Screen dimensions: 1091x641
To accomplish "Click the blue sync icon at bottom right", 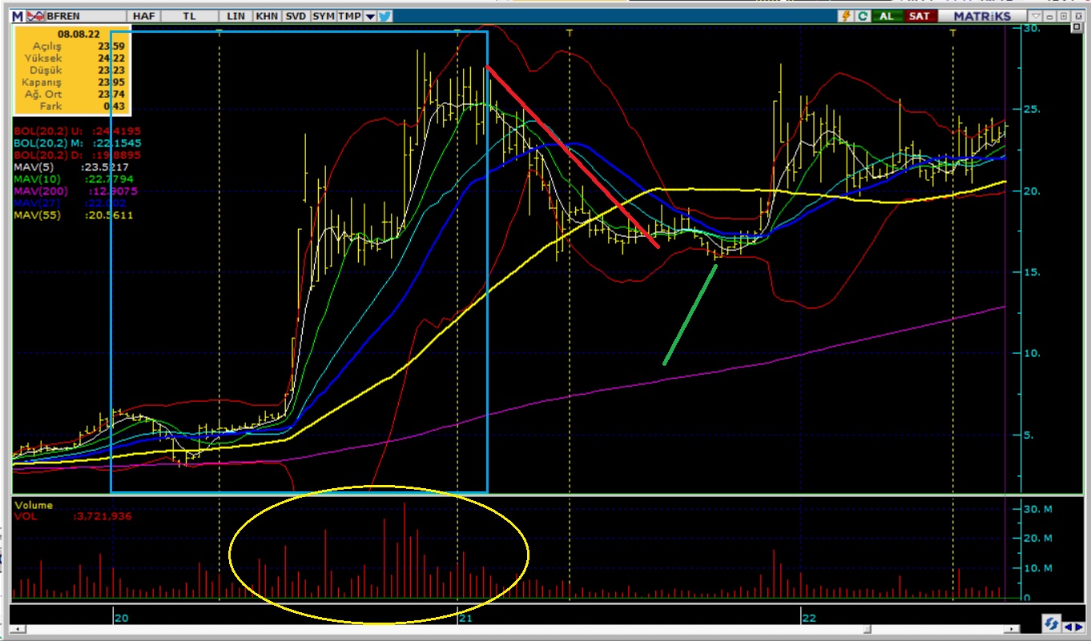I will click(1051, 623).
